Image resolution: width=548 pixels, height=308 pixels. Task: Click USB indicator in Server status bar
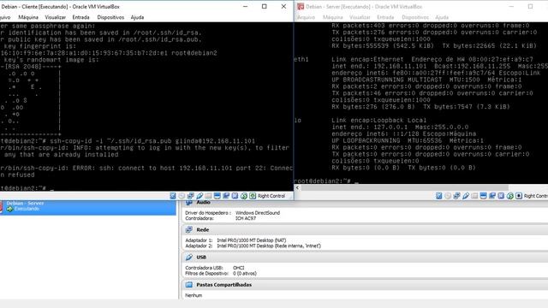click(x=466, y=196)
